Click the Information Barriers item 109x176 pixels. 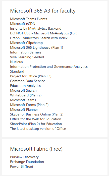[26, 52]
